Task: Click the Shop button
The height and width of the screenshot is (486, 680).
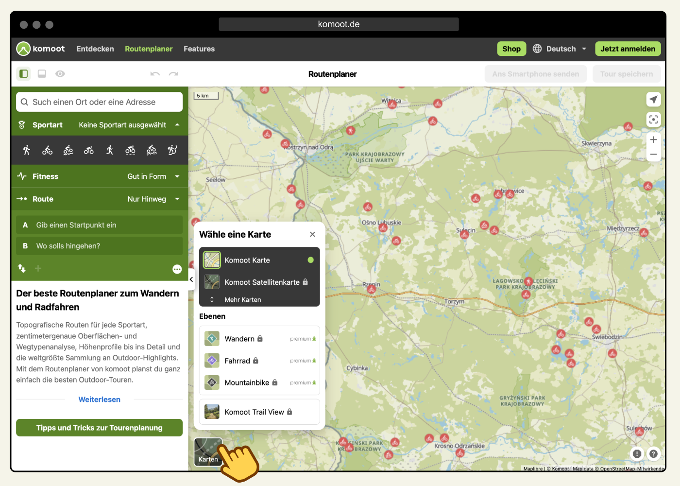Action: 511,49
